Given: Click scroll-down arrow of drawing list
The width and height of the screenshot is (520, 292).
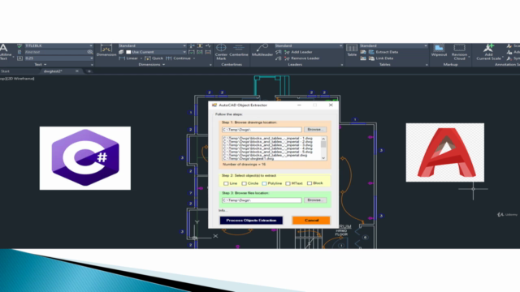Looking at the screenshot, I should click(323, 158).
